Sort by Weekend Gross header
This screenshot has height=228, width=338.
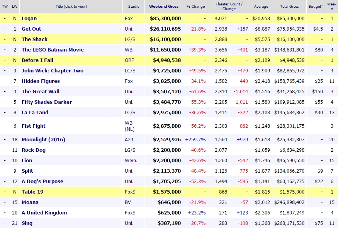point(164,7)
